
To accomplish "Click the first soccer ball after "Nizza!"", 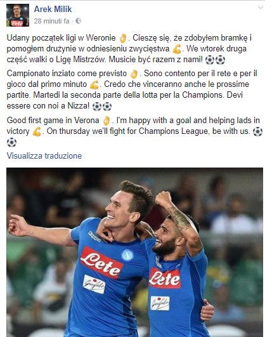I will coord(97,107).
